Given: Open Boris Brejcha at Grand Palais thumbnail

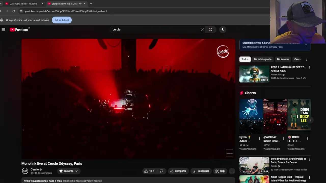Looking at the screenshot, I should (254, 165).
